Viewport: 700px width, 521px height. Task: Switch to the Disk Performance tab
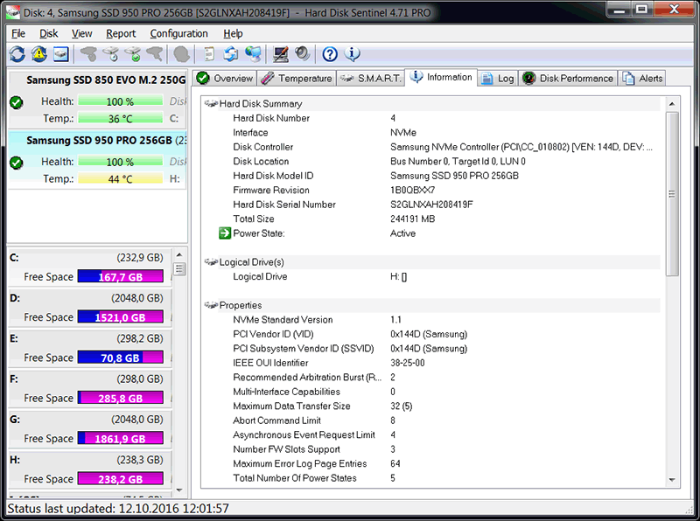tap(568, 78)
